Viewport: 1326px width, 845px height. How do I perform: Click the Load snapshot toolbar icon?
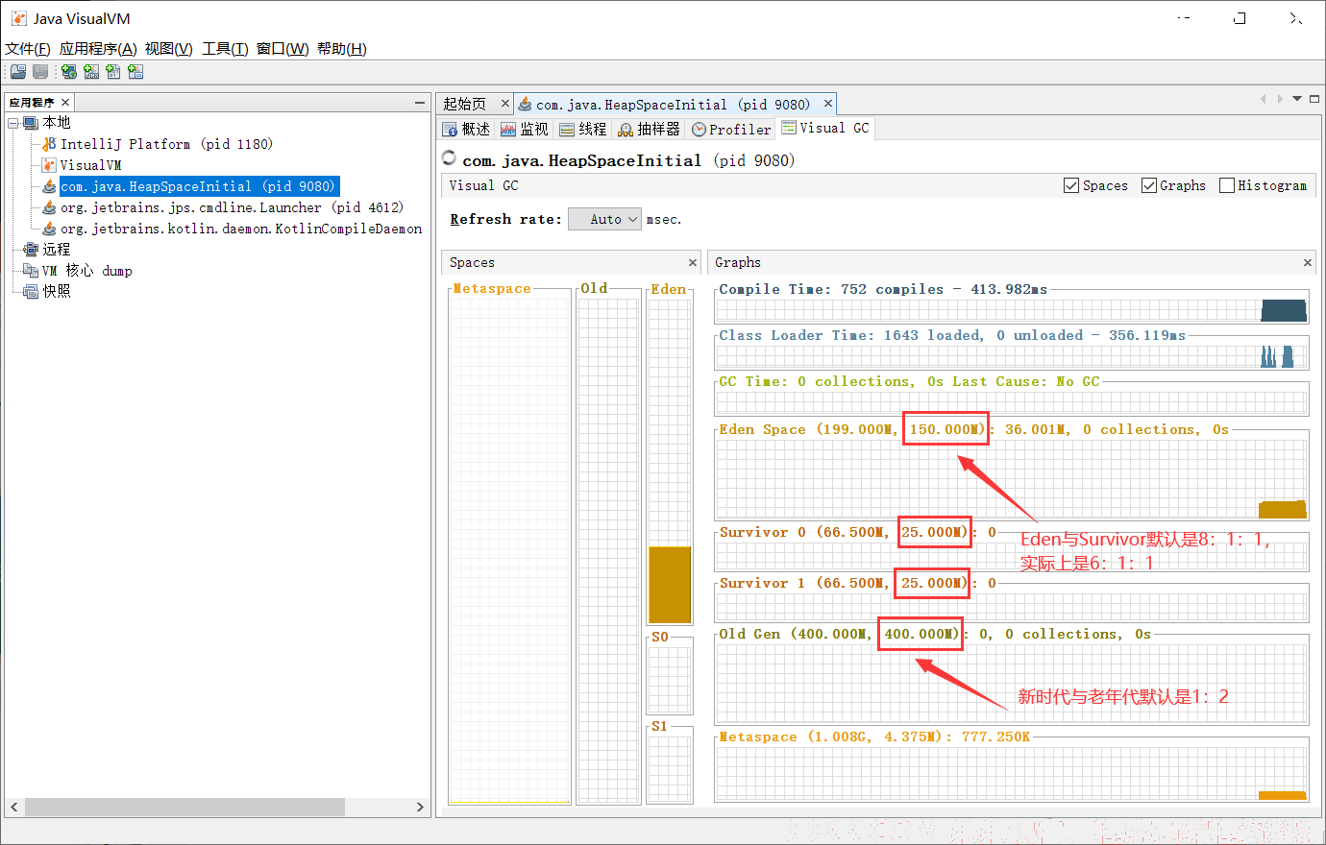coord(17,72)
